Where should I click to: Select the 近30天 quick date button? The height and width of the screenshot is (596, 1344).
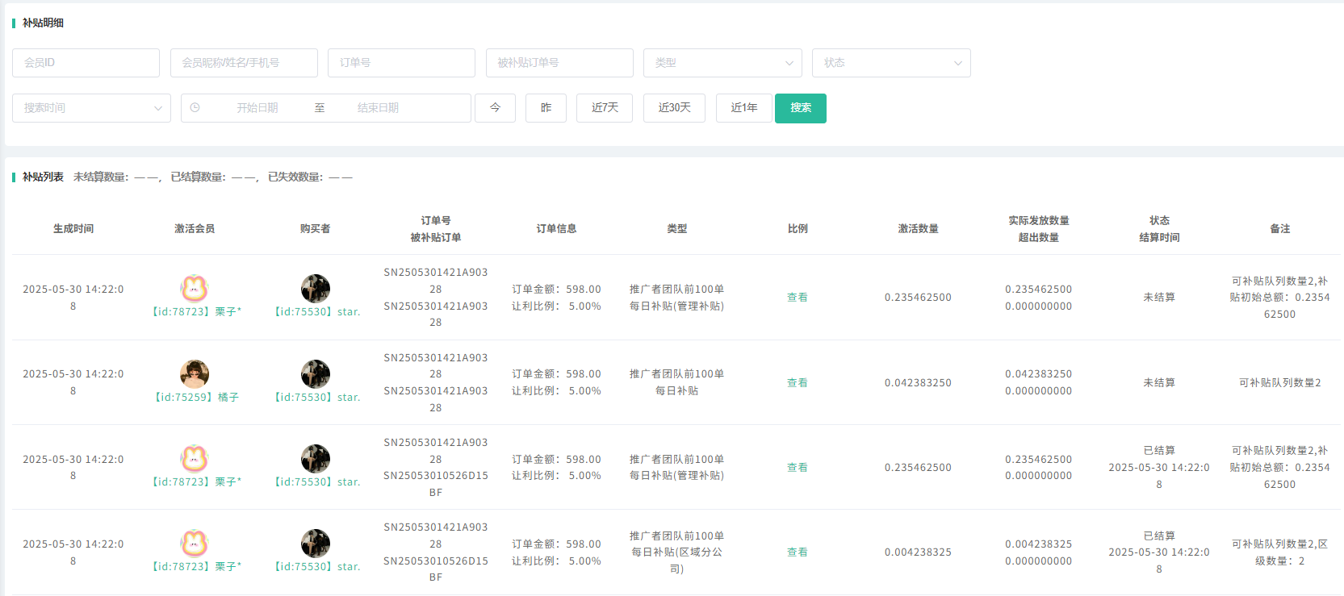(674, 108)
